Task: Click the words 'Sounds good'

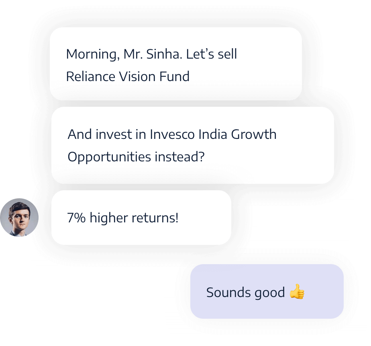Action: pos(246,293)
